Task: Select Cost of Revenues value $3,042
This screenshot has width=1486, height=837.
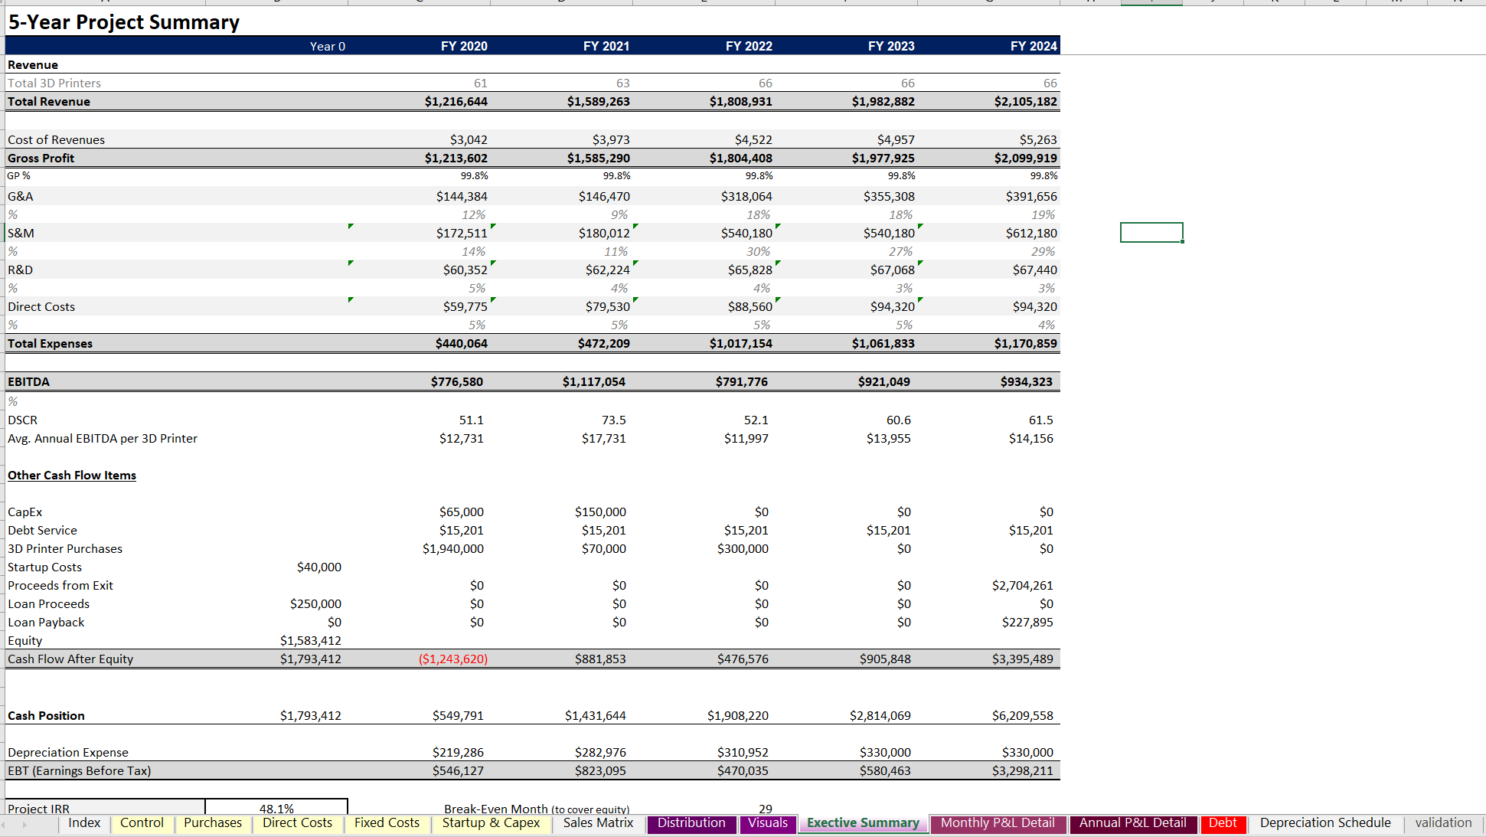Action: pos(469,139)
